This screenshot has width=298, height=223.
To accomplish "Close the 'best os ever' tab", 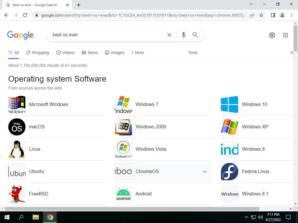I will pos(68,5).
